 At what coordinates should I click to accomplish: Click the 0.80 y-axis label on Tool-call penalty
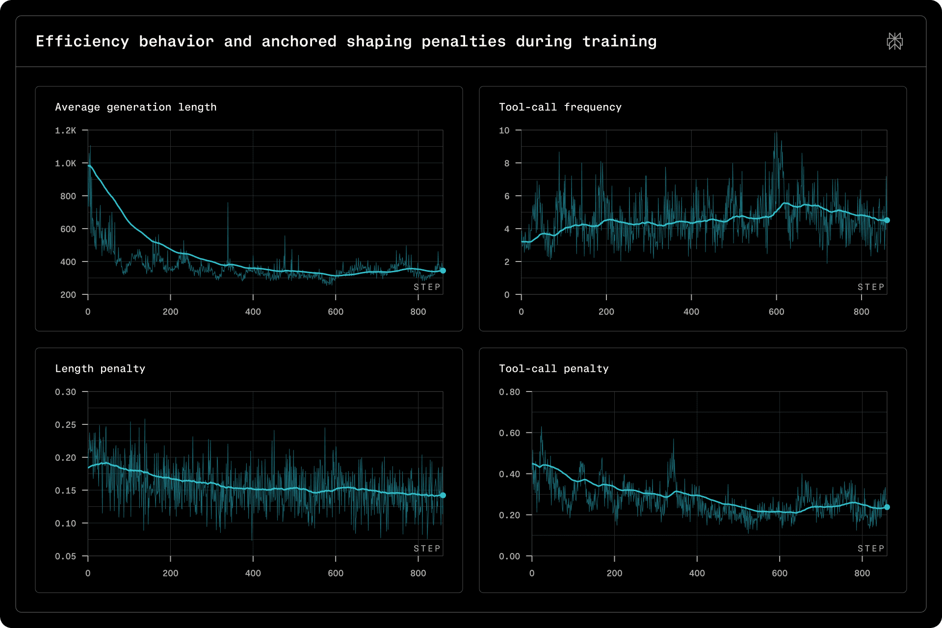tap(509, 392)
